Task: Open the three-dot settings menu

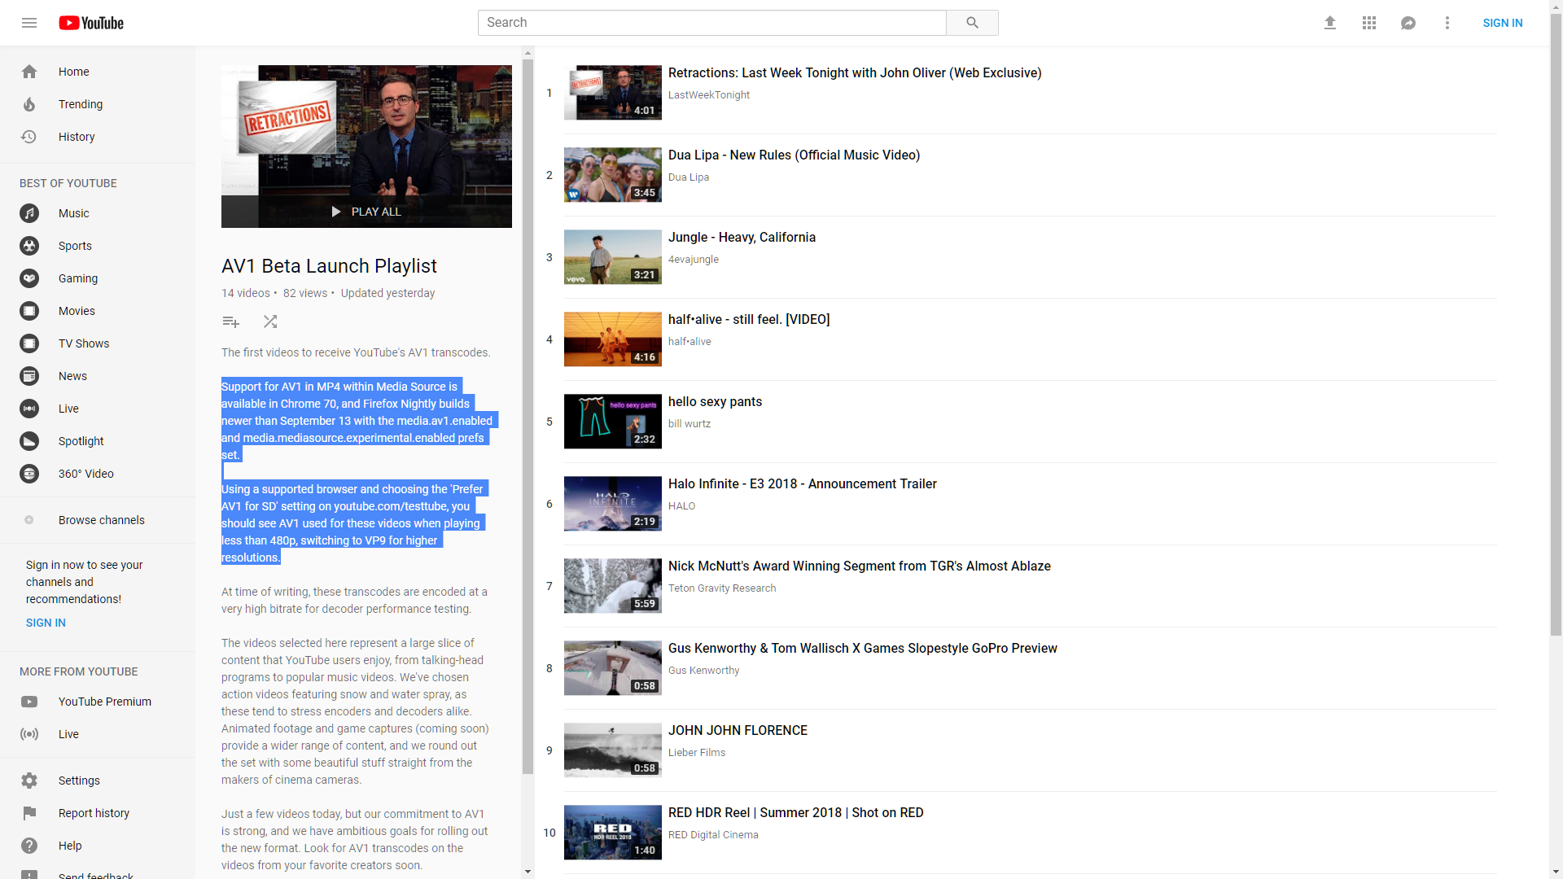Action: point(1447,23)
